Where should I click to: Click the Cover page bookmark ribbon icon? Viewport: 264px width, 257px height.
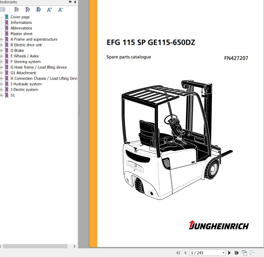point(7,17)
